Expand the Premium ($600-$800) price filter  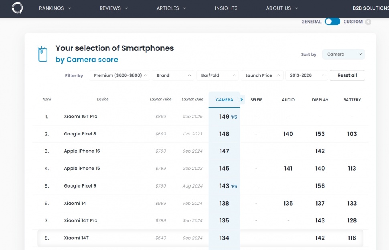(119, 75)
